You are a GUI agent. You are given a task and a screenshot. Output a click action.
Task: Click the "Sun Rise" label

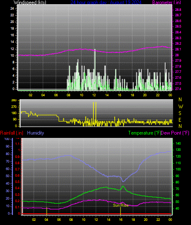[x=121, y=205]
